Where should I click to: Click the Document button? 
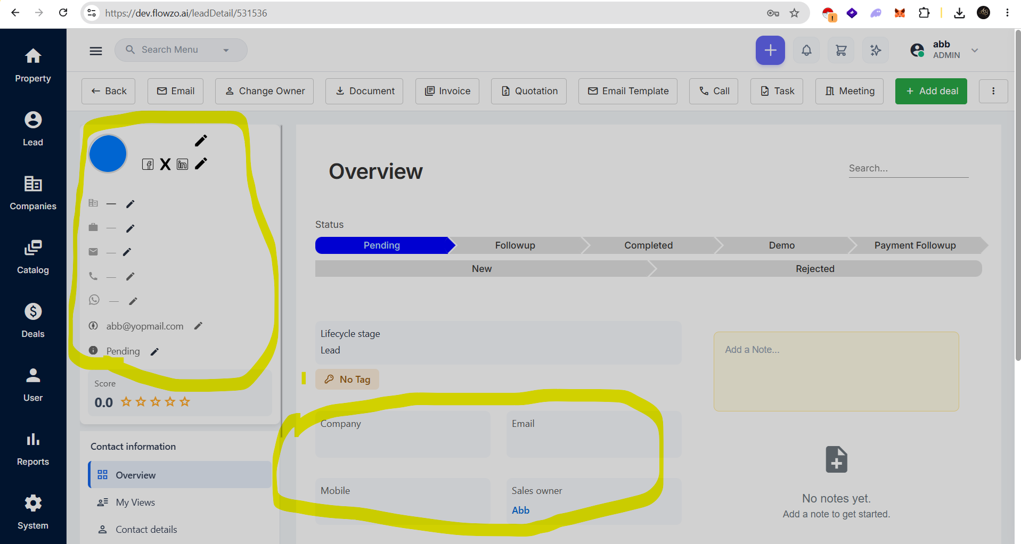coord(364,91)
